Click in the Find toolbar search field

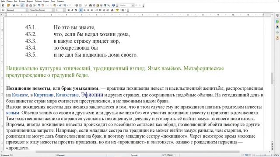[x=126, y=5]
